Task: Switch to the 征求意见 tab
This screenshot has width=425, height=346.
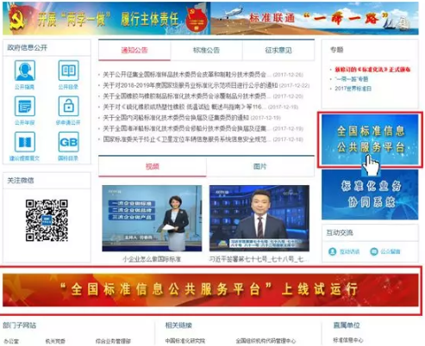Action: coord(278,50)
